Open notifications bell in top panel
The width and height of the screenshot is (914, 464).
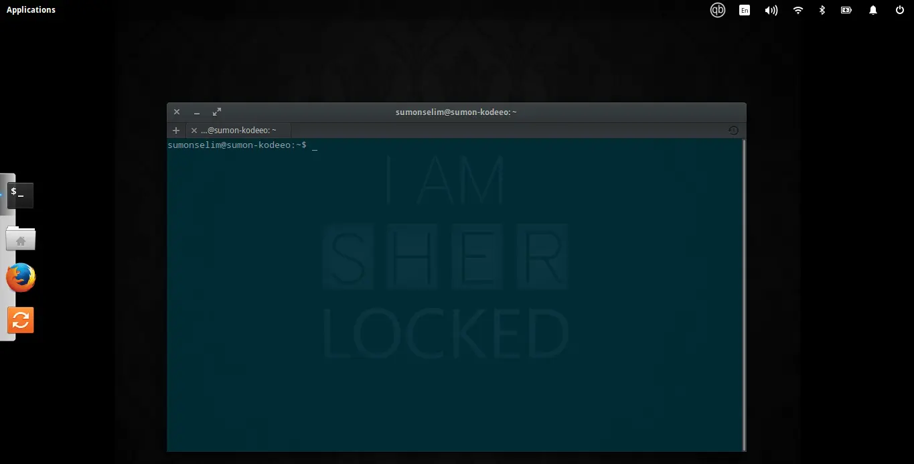(873, 10)
